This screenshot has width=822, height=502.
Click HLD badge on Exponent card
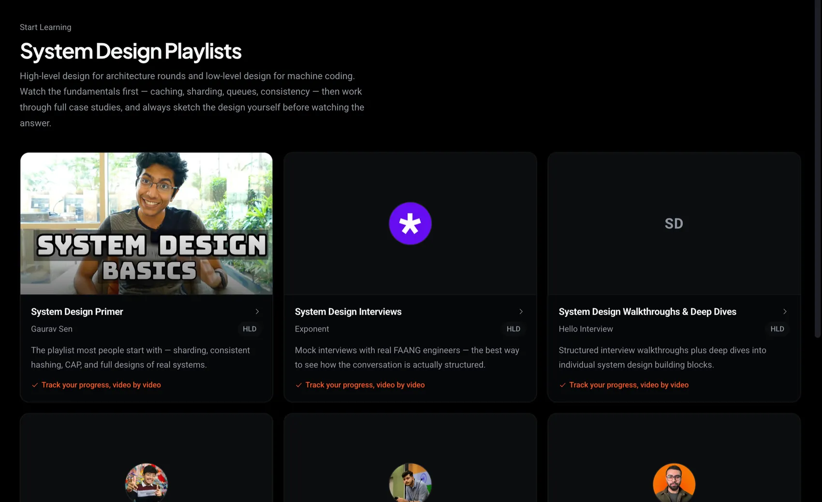coord(514,329)
